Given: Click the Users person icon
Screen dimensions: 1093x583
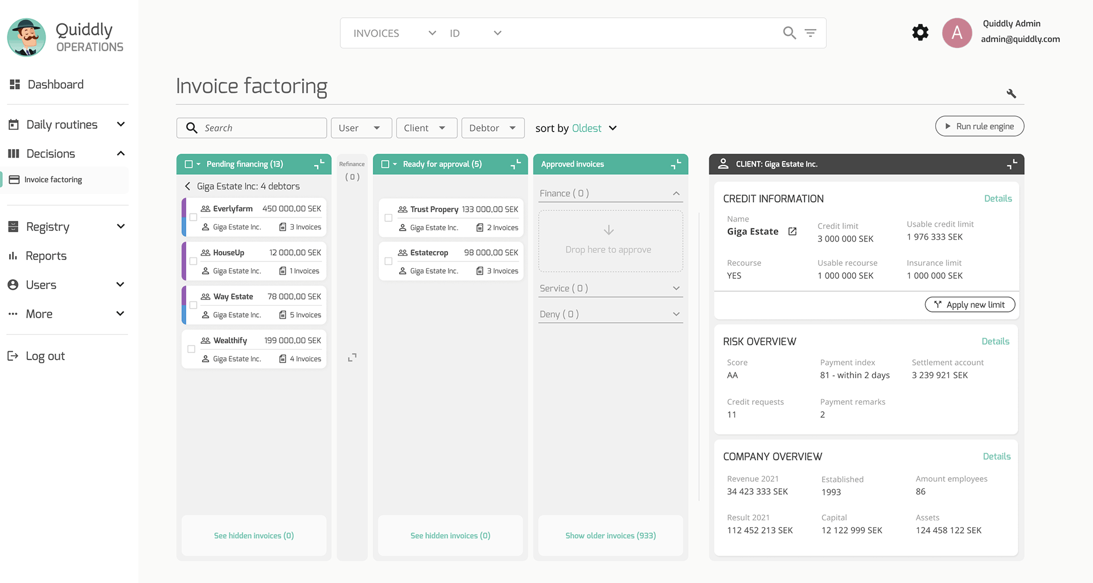Looking at the screenshot, I should [13, 285].
